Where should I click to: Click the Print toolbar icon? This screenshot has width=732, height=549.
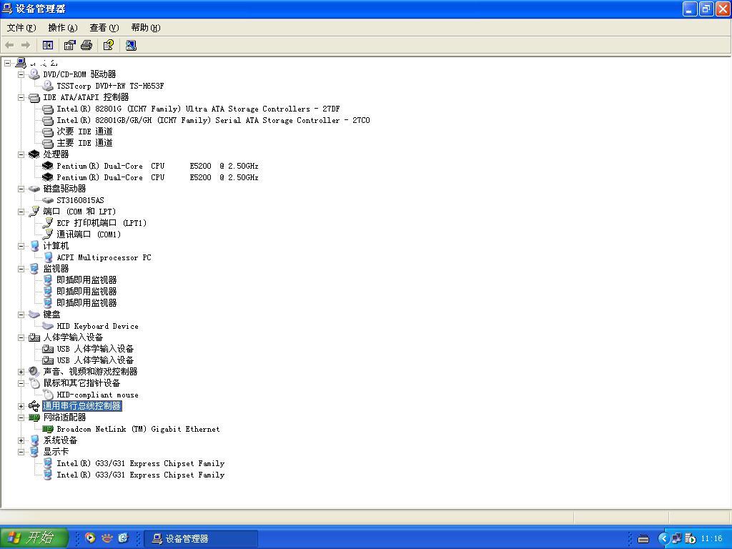86,45
